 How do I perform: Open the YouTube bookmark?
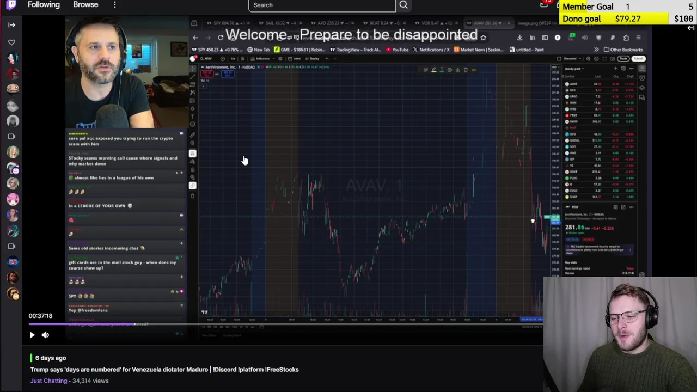tap(397, 50)
